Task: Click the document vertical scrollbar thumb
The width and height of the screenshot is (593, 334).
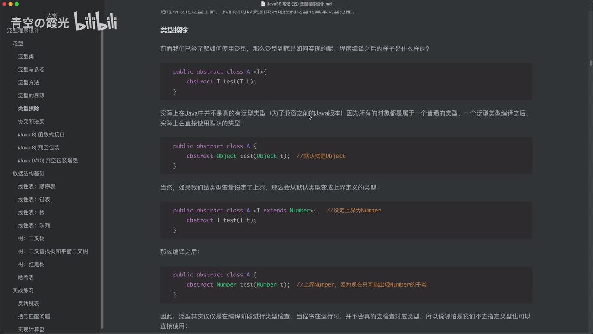Action: point(591,63)
